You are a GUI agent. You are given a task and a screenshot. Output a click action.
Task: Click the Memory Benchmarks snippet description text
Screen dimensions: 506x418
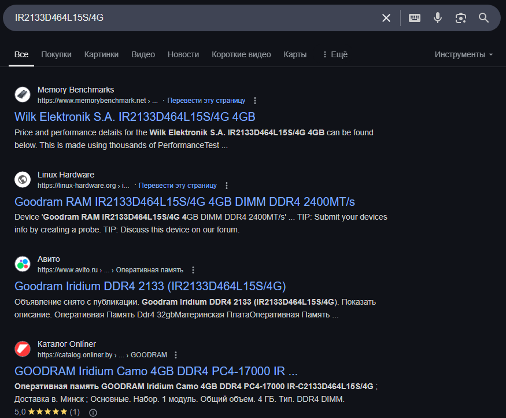pyautogui.click(x=194, y=139)
